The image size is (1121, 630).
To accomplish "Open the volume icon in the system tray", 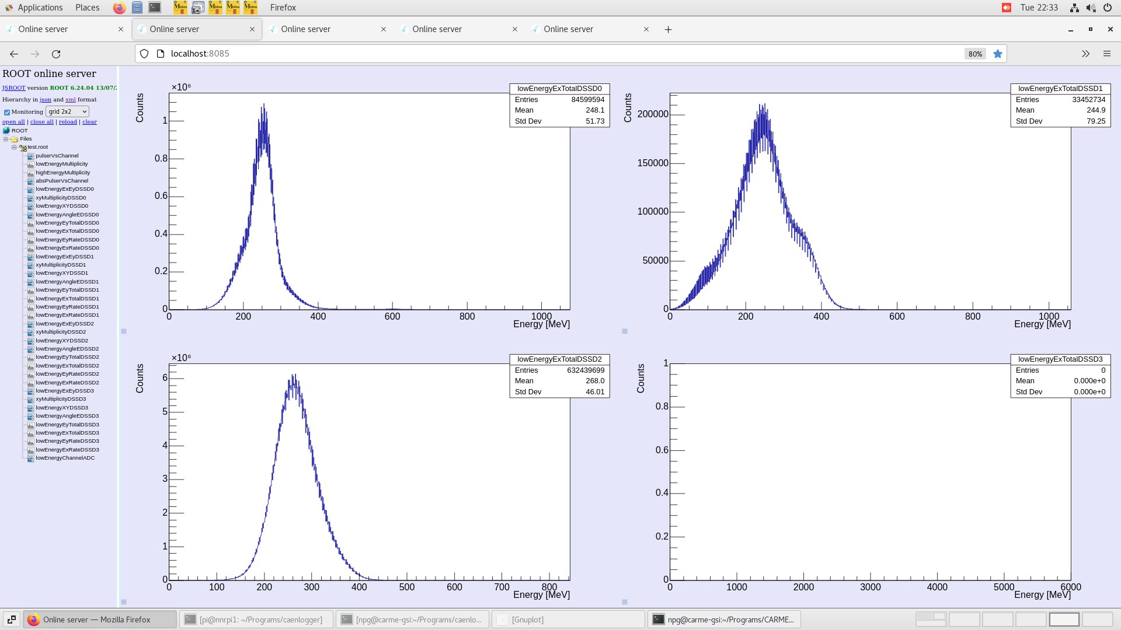I will (x=1091, y=8).
